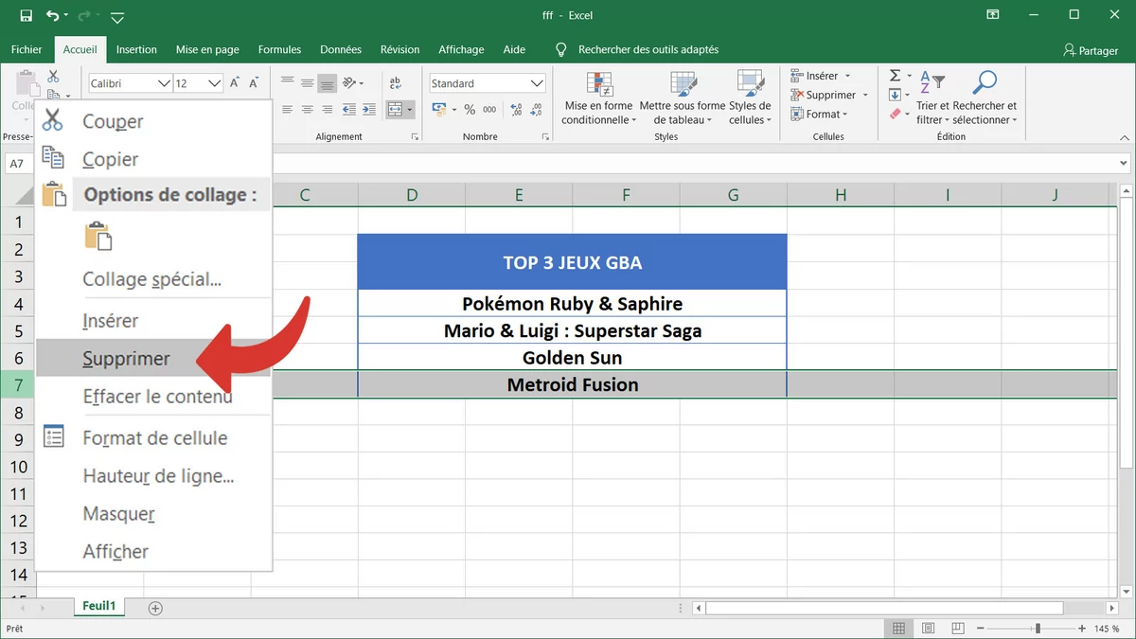This screenshot has width=1136, height=639.
Task: Add a new sheet with plus icon
Action: tap(155, 608)
